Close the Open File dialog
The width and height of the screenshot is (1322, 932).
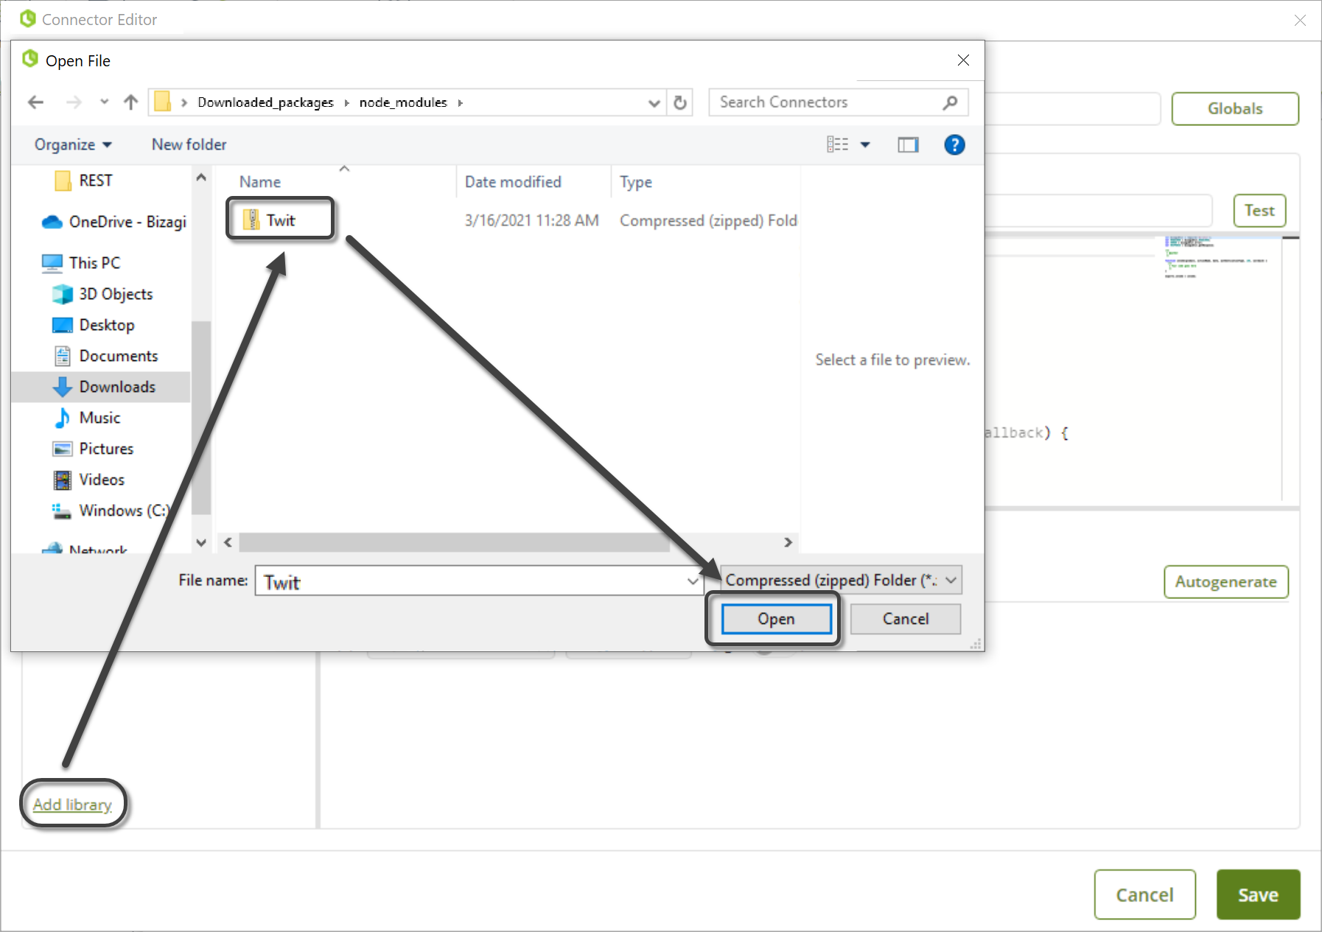(x=963, y=60)
